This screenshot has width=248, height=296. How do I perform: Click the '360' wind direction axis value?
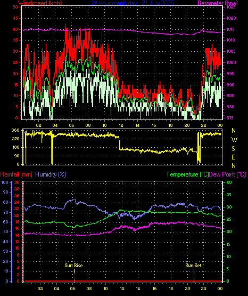[x=15, y=130]
